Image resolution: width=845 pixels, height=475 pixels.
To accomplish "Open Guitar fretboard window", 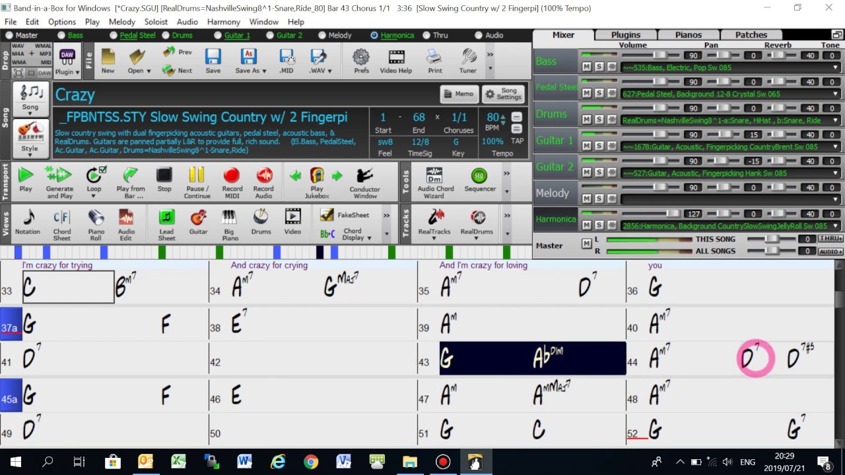I will (198, 222).
